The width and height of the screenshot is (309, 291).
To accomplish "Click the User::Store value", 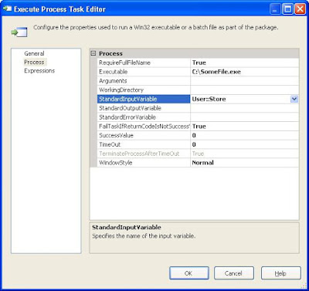I will pyautogui.click(x=209, y=99).
